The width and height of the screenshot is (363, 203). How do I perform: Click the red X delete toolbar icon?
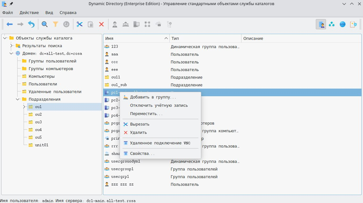click(x=101, y=24)
